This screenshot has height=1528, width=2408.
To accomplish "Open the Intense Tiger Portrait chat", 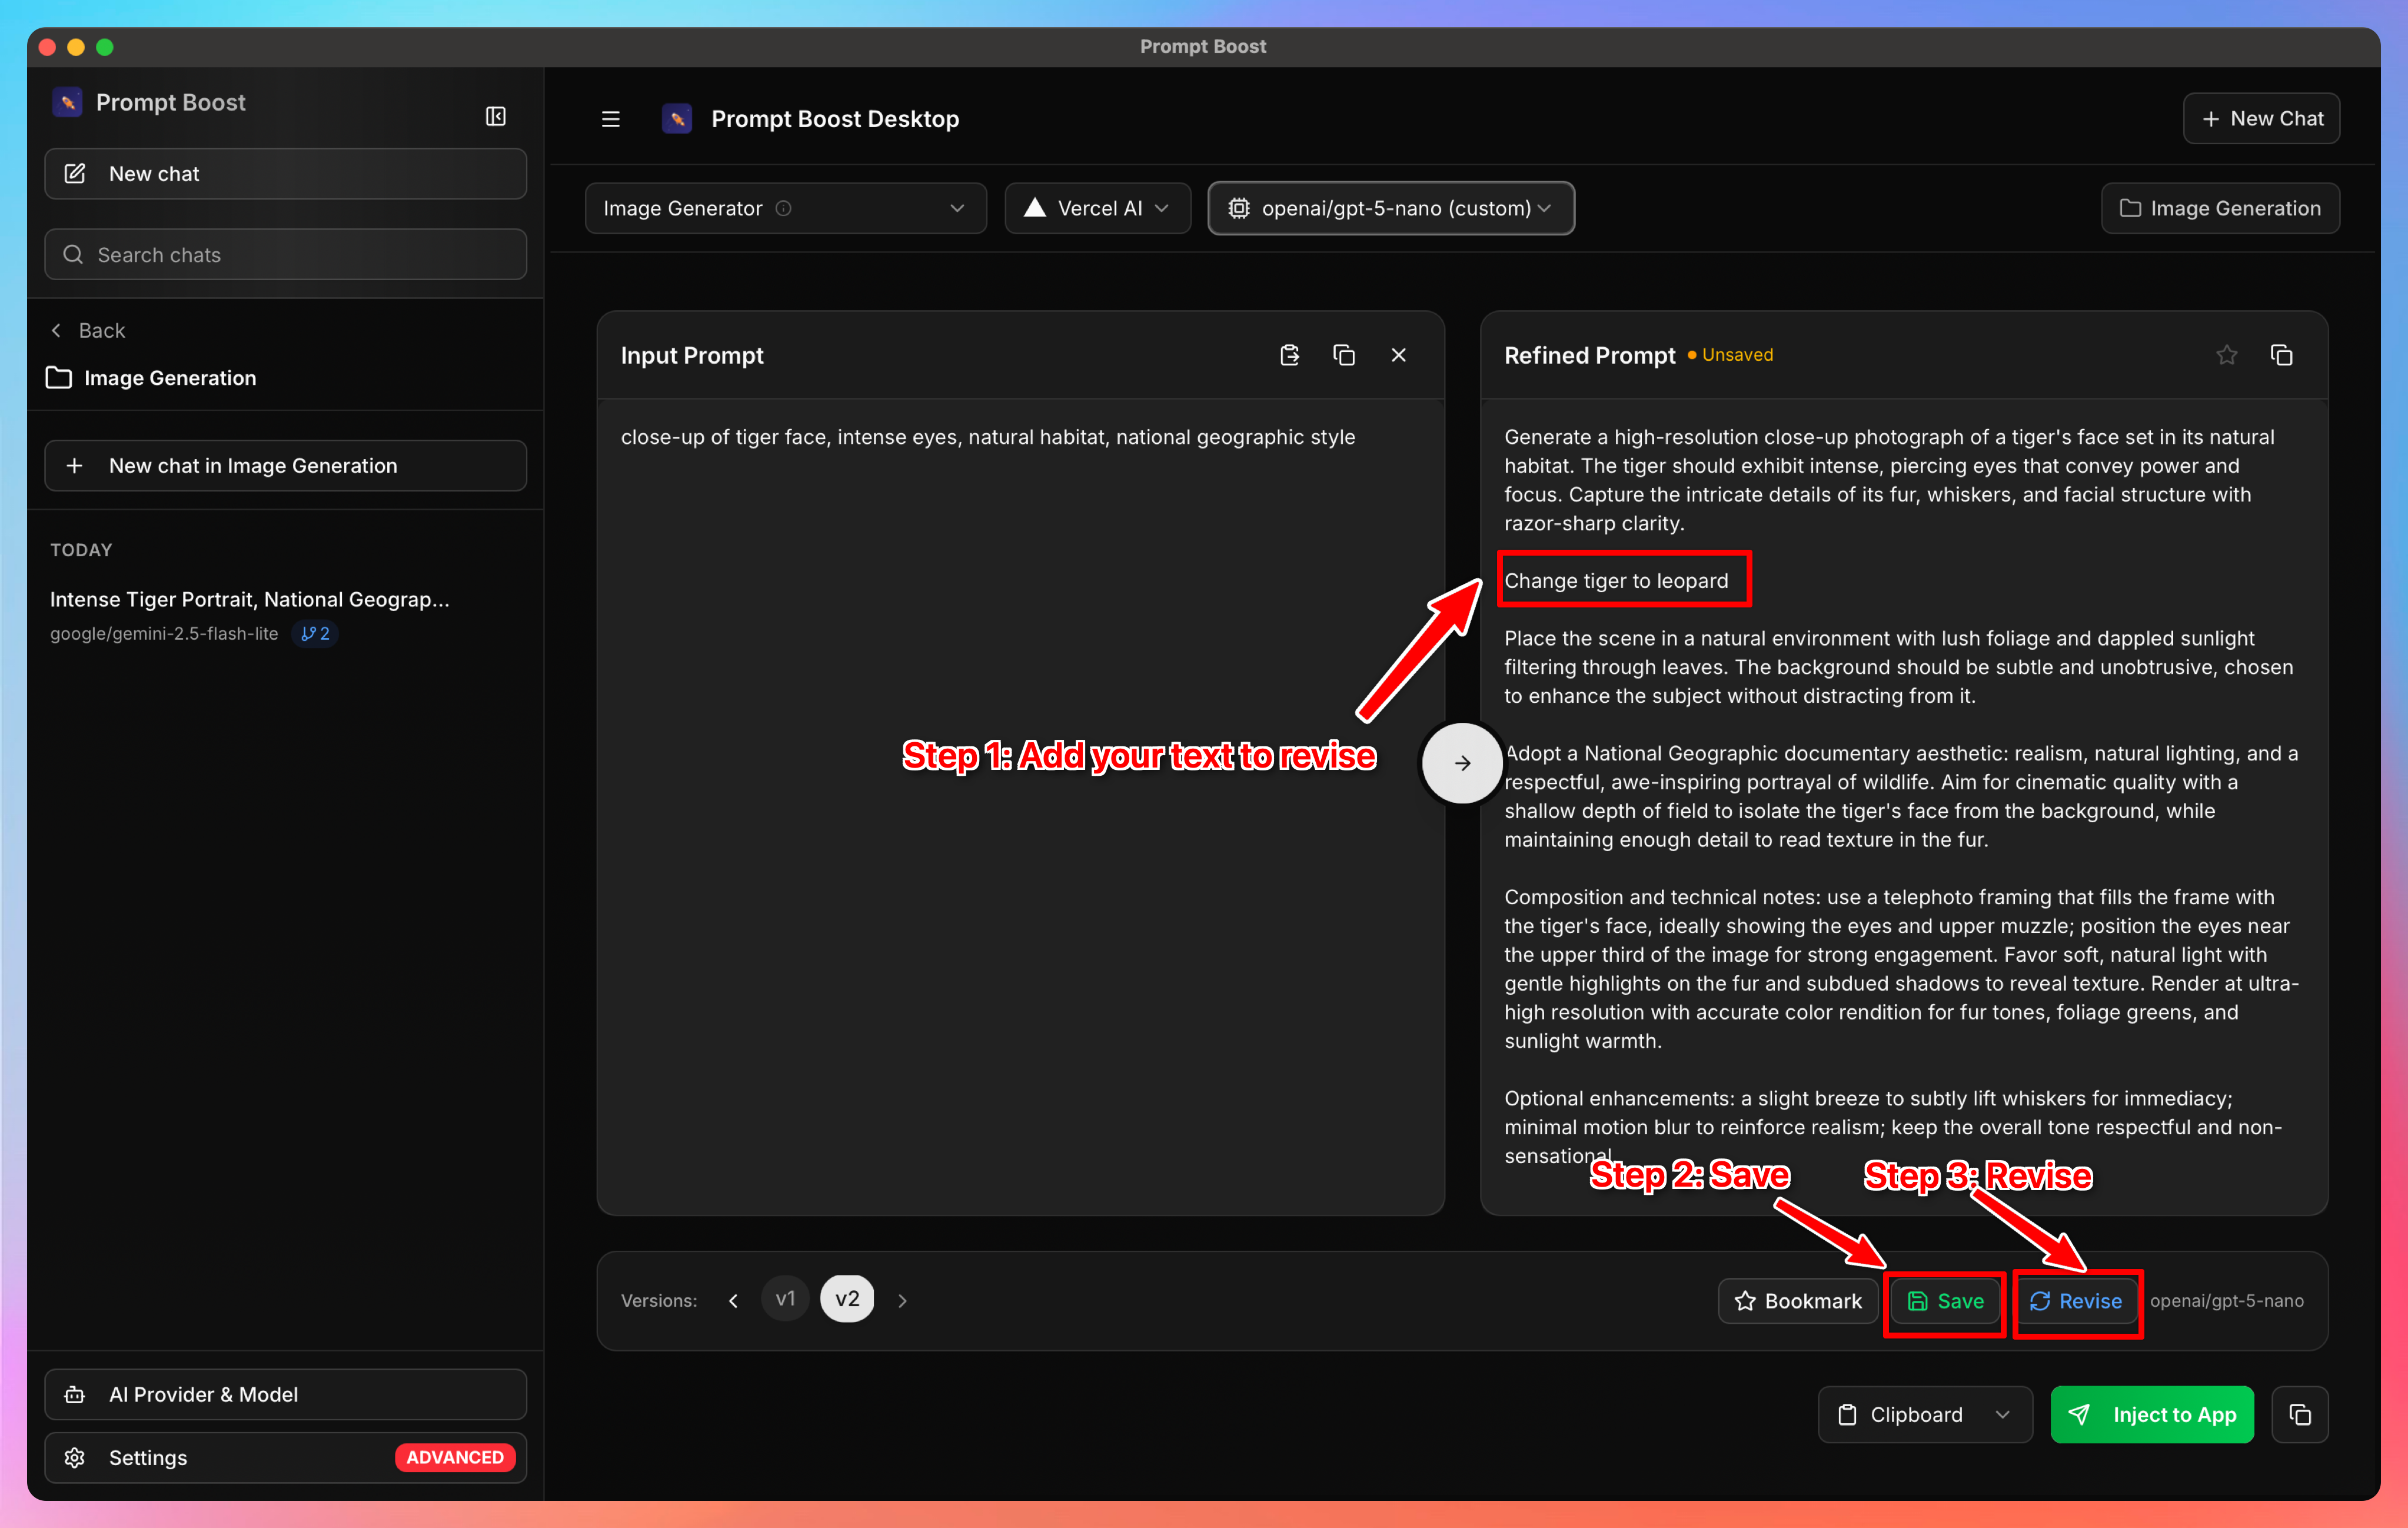I will [x=250, y=599].
